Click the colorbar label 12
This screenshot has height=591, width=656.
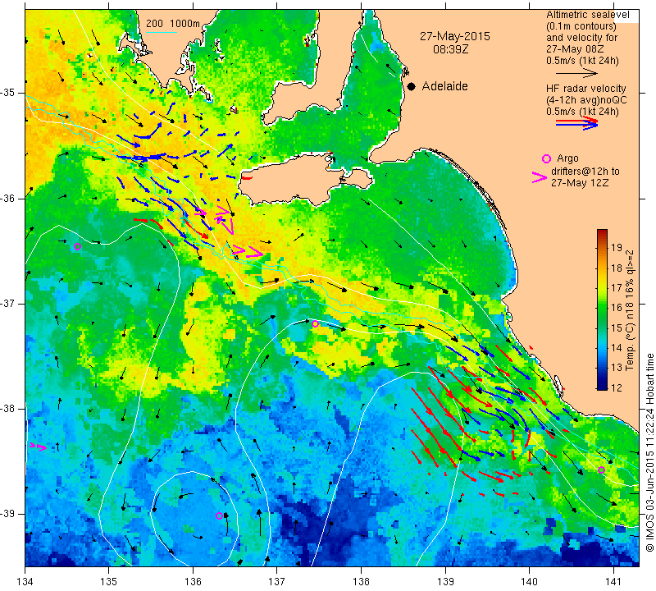617,387
